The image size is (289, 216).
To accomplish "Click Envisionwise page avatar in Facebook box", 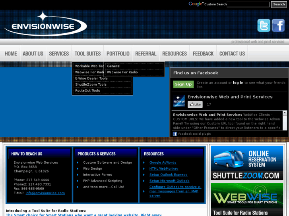I will [179, 101].
